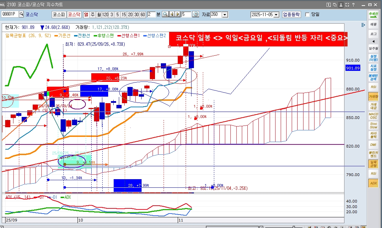Toggle the 당일 checkbox

pyautogui.click(x=308, y=14)
